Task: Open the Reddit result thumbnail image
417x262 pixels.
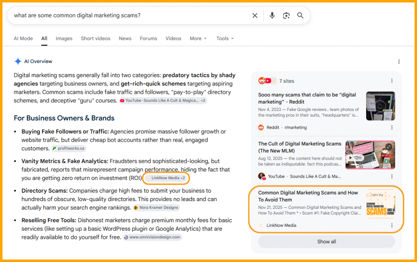Action: pyautogui.click(x=381, y=106)
